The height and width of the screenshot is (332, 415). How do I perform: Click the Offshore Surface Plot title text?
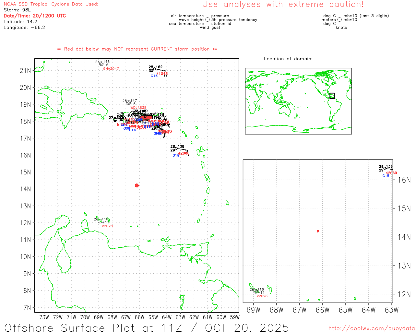pyautogui.click(x=147, y=327)
